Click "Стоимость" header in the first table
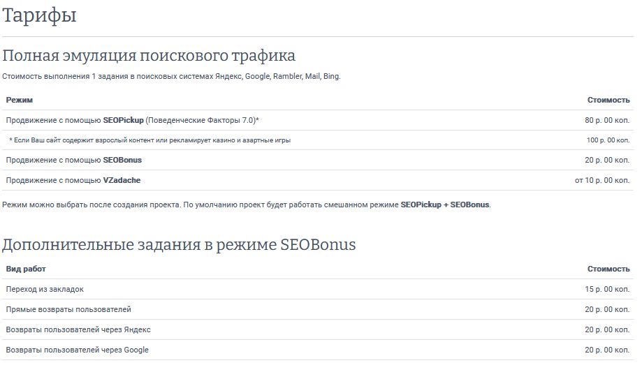The image size is (642, 386). [x=608, y=100]
